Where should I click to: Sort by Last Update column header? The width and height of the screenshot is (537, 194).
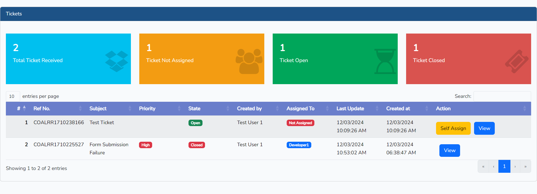point(350,109)
